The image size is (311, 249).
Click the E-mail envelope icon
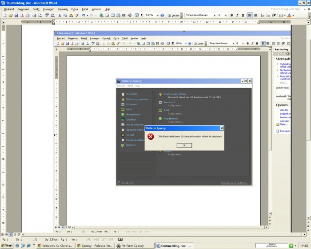click(28, 15)
